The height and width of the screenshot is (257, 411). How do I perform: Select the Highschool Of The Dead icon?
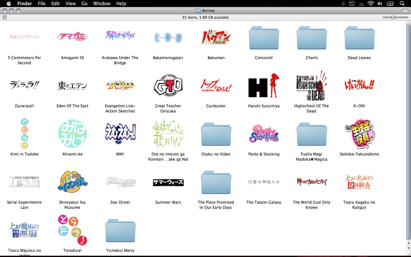pyautogui.click(x=311, y=85)
